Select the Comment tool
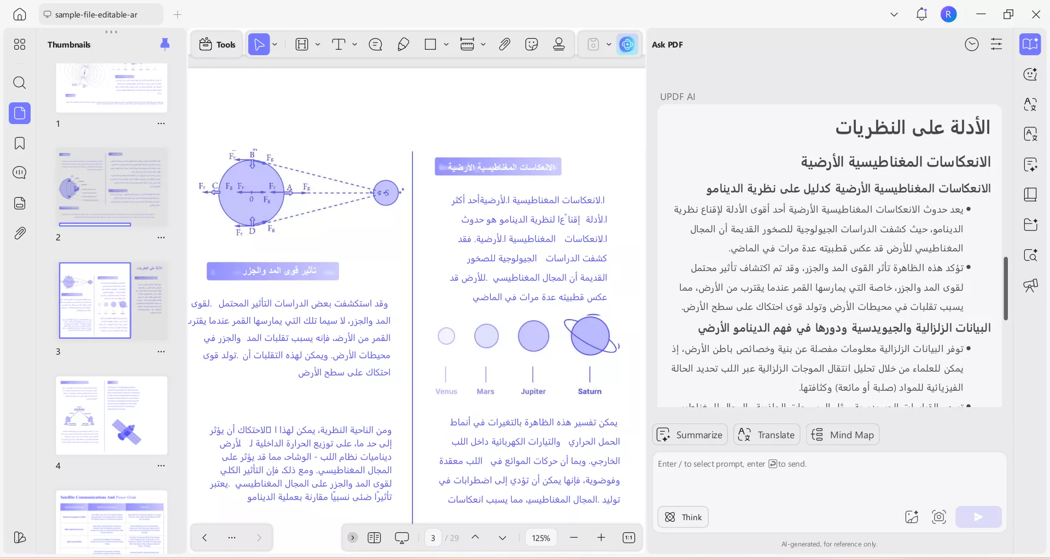1050x559 pixels. click(375, 44)
